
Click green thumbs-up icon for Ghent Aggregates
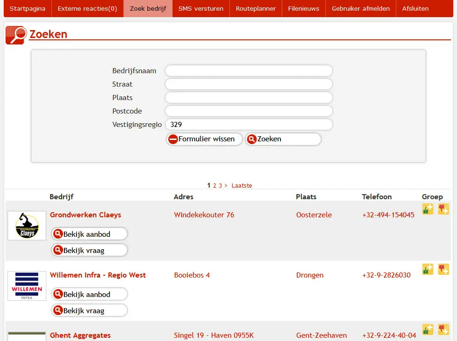(427, 329)
